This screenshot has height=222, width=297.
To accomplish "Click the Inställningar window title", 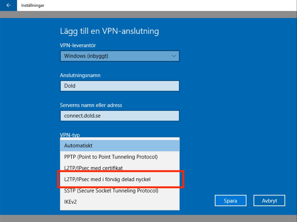I will [x=32, y=5].
